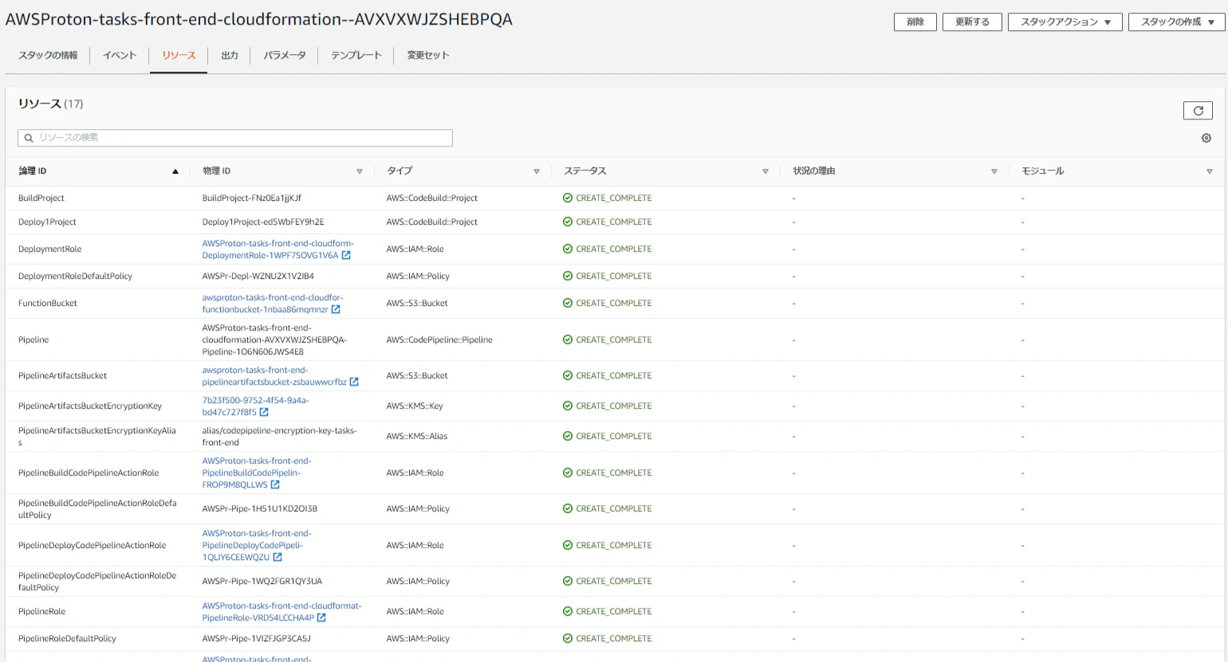
Task: Open ステータス column filter arrow
Action: point(766,171)
